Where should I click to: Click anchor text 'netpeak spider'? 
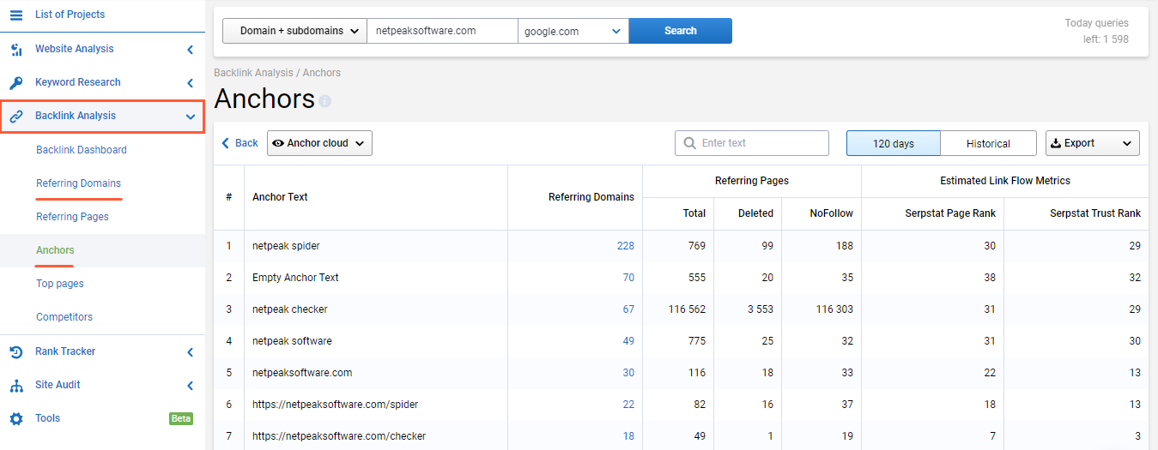click(x=286, y=246)
